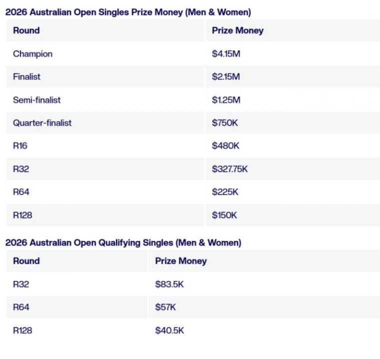The width and height of the screenshot is (380, 359).
Task: Click the Finalist row label
Action: point(26,77)
